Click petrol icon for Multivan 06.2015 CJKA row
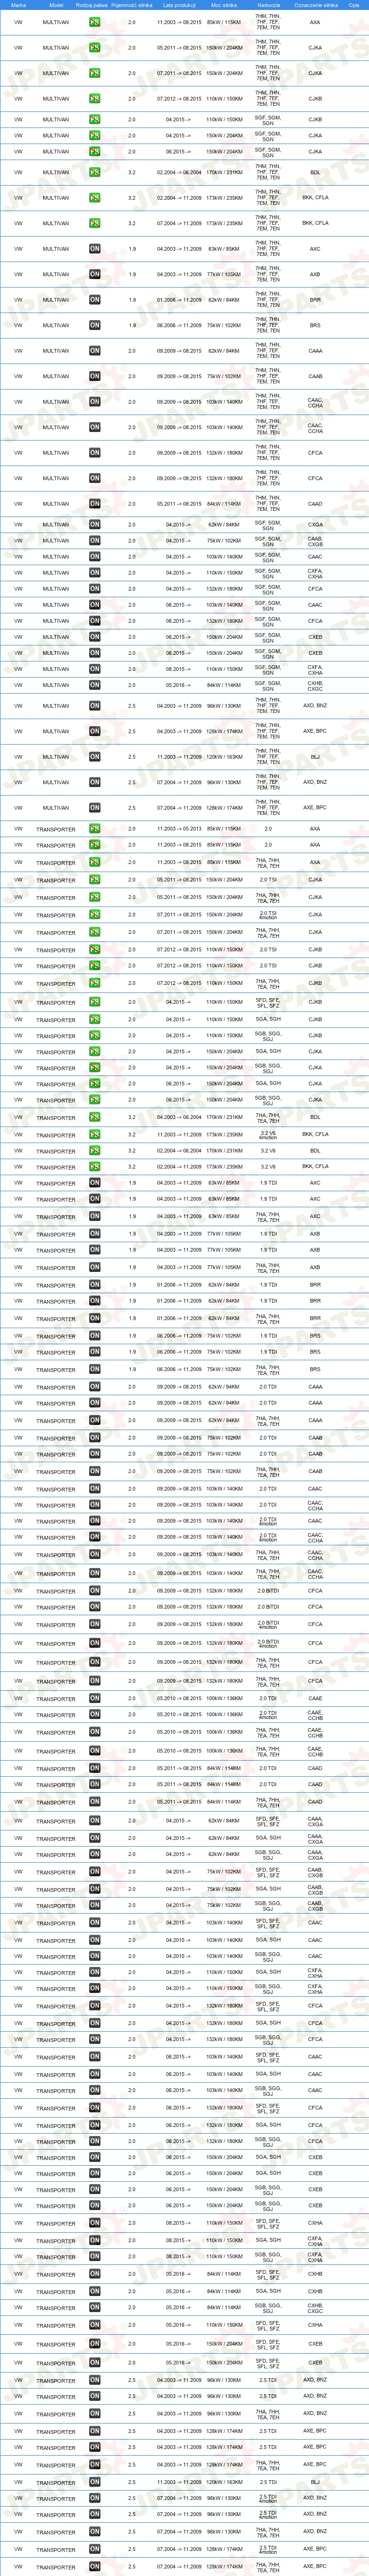Image resolution: width=369 pixels, height=2576 pixels. tap(94, 152)
